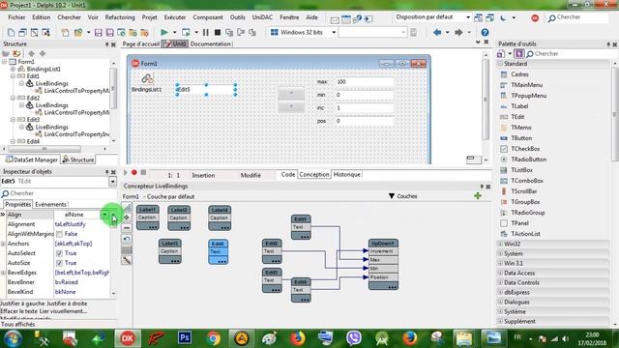Pick the TButton component in the palette
This screenshot has height=348, width=619.
(521, 138)
